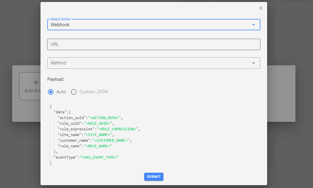Click the Custom JSON label text

click(x=93, y=92)
